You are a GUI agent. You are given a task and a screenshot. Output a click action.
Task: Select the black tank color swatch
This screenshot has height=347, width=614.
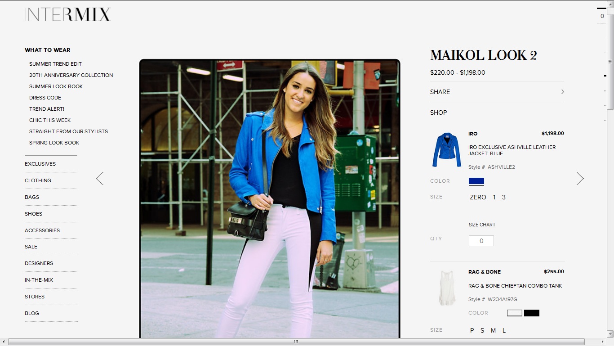(x=532, y=313)
